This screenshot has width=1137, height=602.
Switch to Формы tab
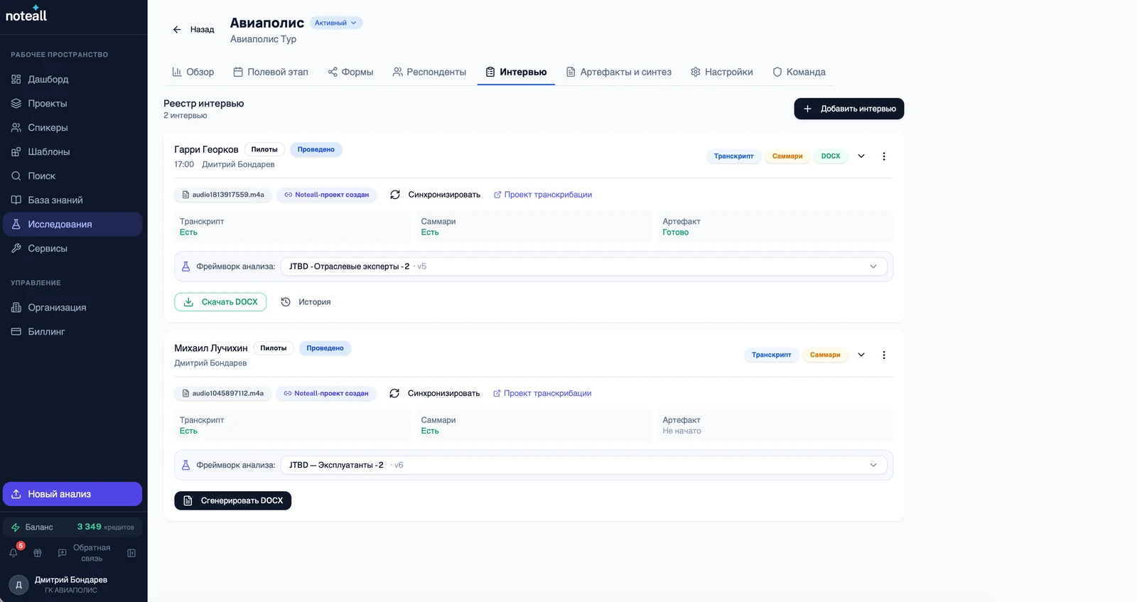(x=350, y=72)
